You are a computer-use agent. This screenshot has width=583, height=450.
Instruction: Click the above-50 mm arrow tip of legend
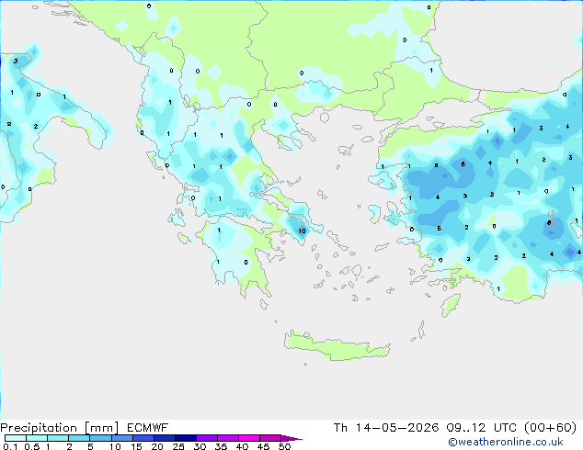point(291,438)
